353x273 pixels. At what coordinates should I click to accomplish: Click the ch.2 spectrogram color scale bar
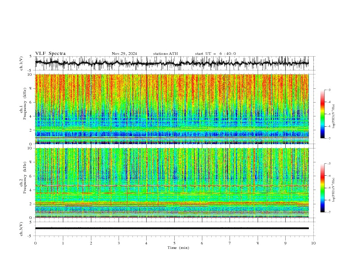click(322, 188)
